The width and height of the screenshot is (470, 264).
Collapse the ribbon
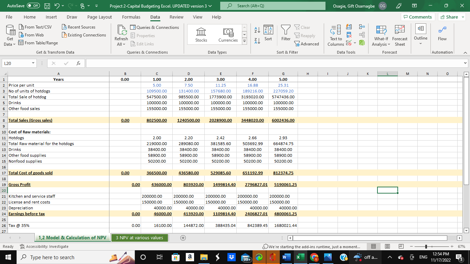pyautogui.click(x=464, y=52)
